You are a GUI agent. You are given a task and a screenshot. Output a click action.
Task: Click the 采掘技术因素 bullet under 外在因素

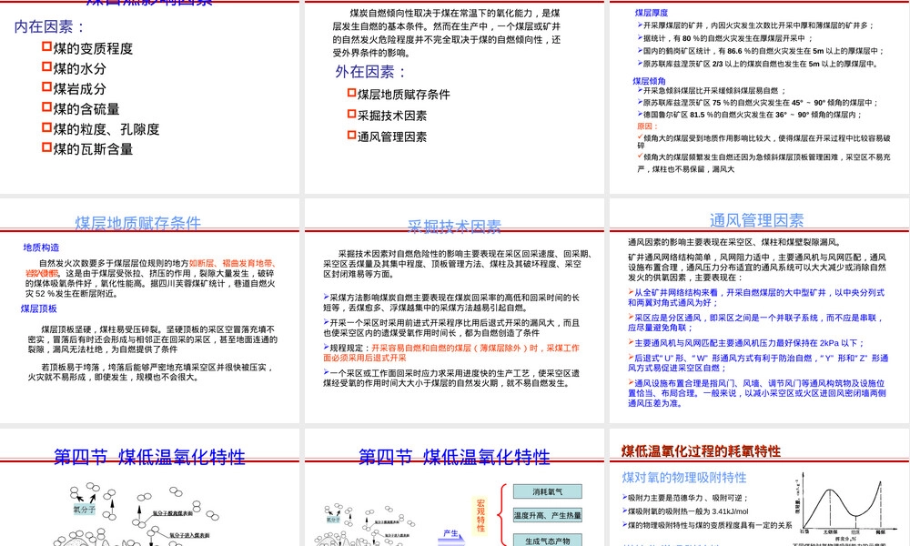coord(391,116)
